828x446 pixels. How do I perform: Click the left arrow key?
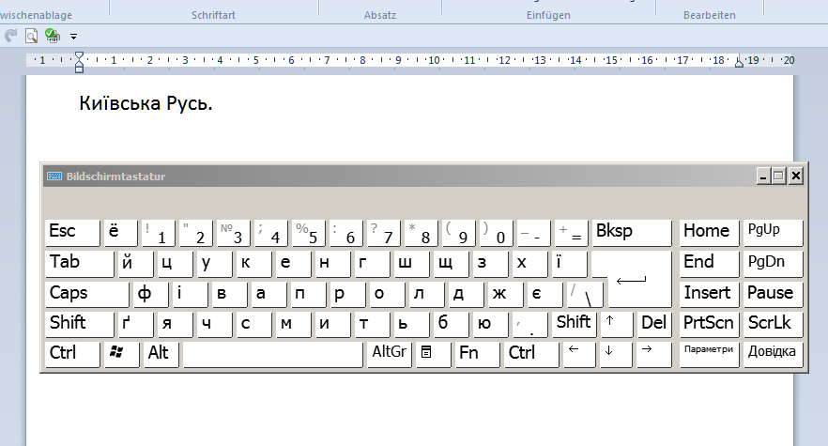[x=580, y=354]
